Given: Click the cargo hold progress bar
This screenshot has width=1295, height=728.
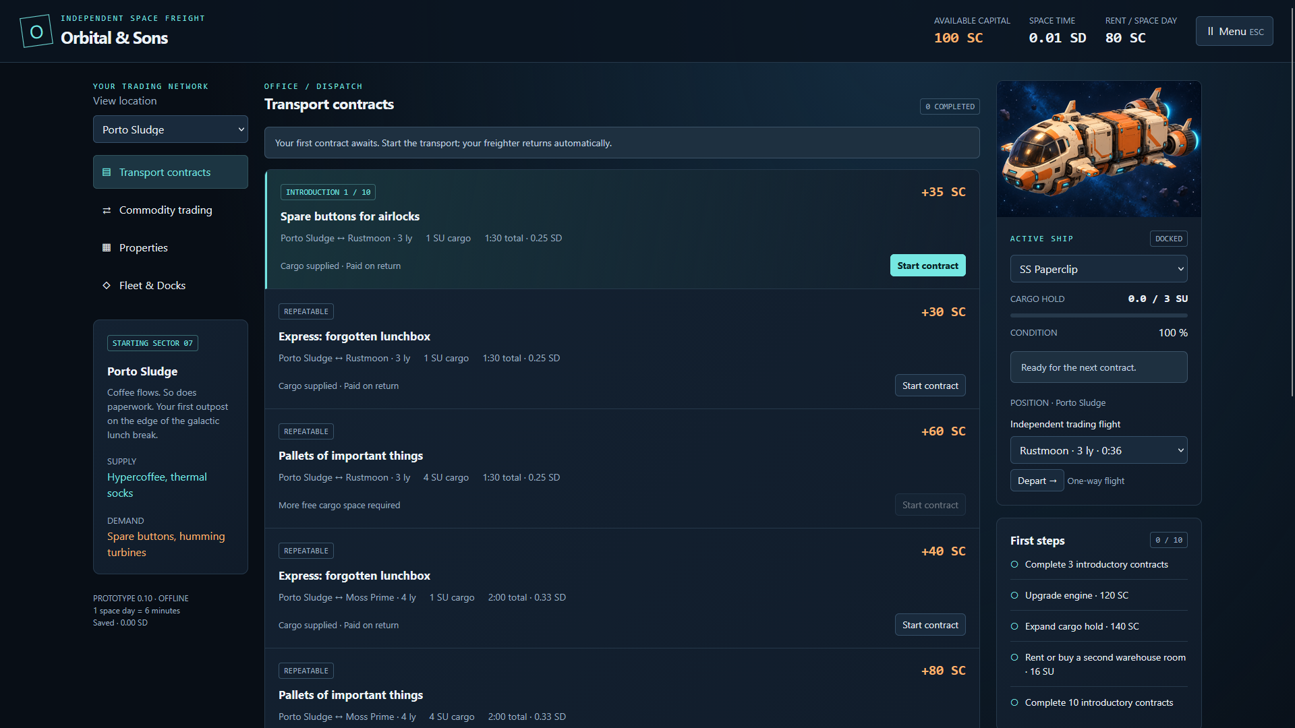Looking at the screenshot, I should click(1099, 315).
